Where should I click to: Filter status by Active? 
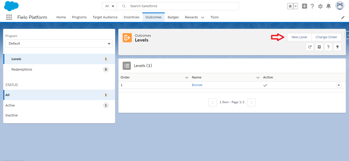[x=59, y=105]
